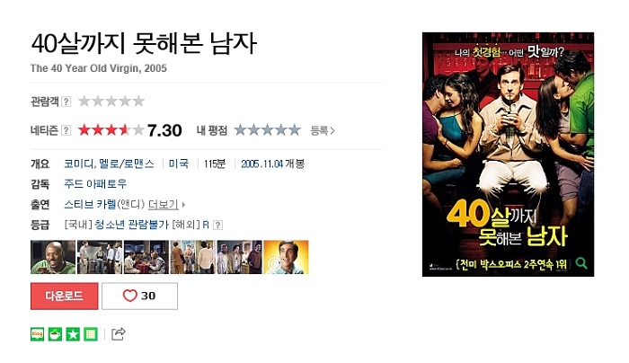Image resolution: width=629 pixels, height=363 pixels.
Task: Open the external share arrow icon
Action: [119, 333]
